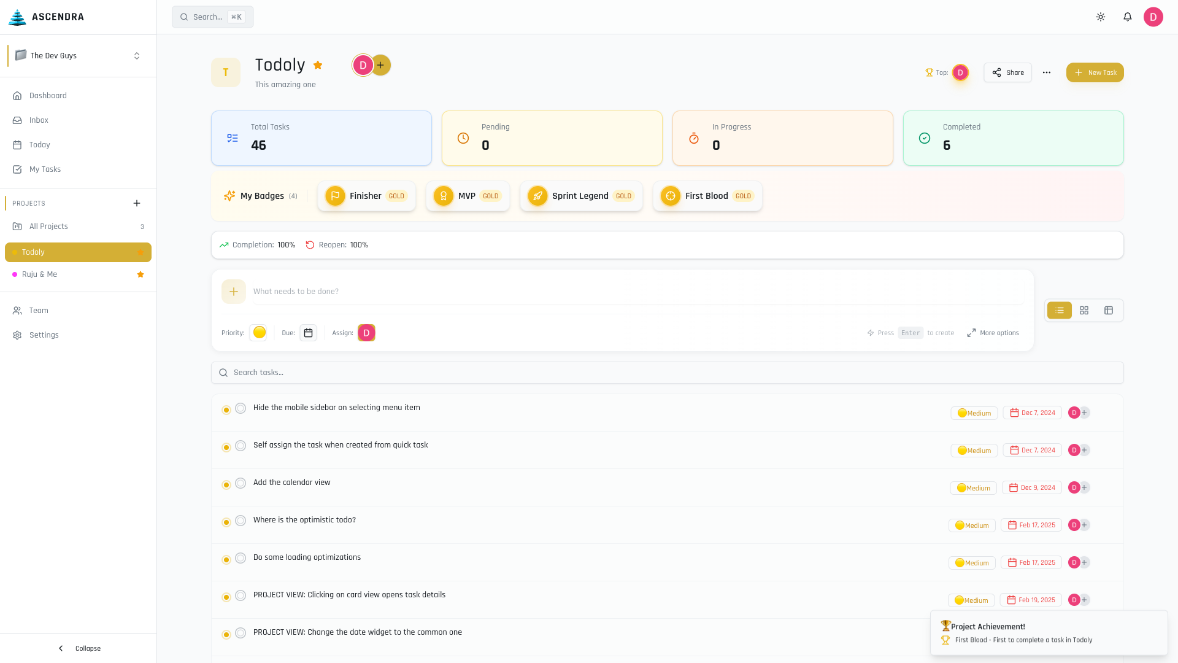Select the list view icon

pyautogui.click(x=1060, y=311)
